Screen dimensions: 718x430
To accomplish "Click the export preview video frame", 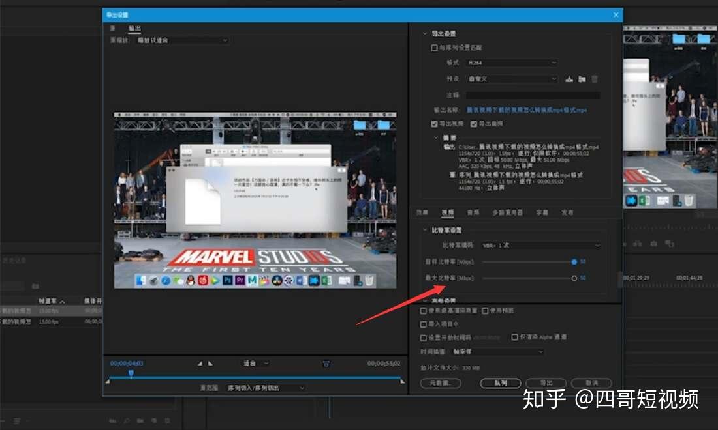I will coord(255,200).
